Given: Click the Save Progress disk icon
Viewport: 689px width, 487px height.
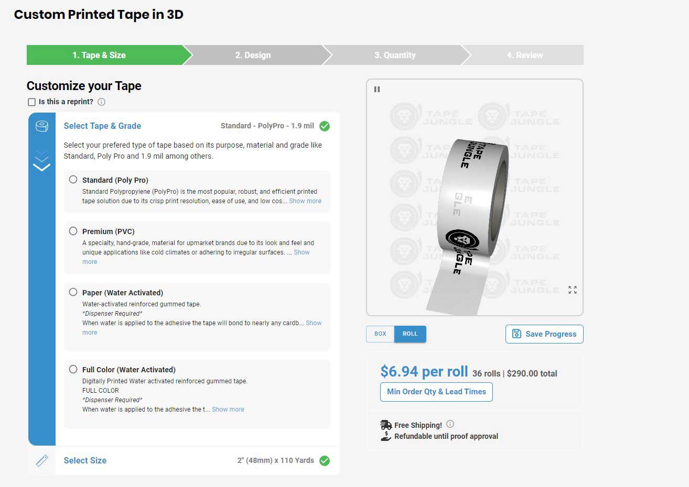Looking at the screenshot, I should coord(516,334).
